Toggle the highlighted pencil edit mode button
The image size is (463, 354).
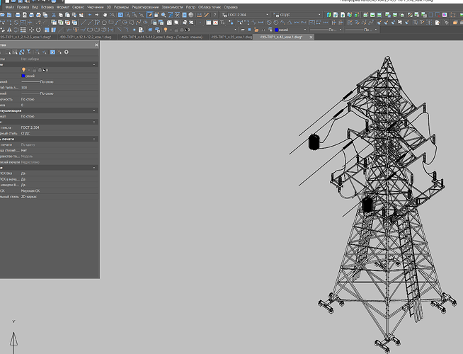149,15
